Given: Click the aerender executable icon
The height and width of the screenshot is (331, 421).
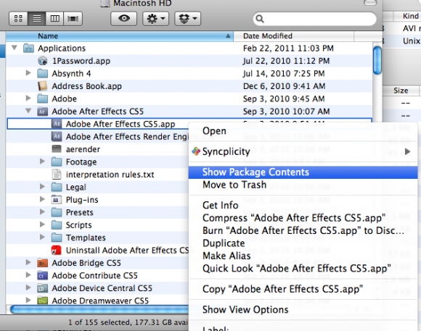Looking at the screenshot, I should tap(57, 148).
